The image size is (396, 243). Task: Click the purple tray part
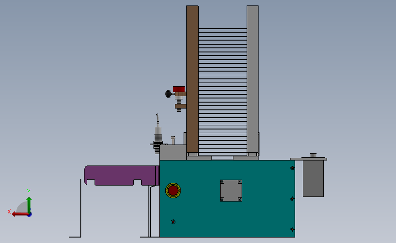pyautogui.click(x=121, y=176)
